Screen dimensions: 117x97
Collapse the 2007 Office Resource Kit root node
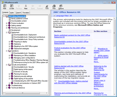4,16
